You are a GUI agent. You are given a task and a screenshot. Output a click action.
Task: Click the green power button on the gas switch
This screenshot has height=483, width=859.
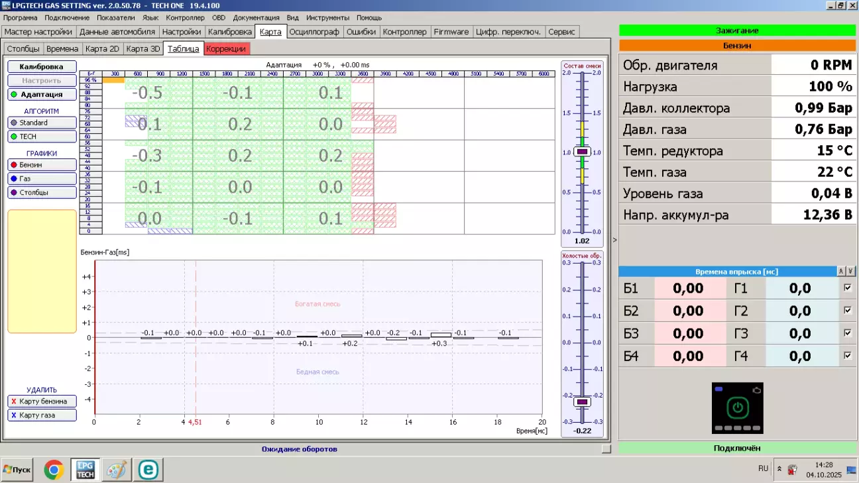[737, 407]
